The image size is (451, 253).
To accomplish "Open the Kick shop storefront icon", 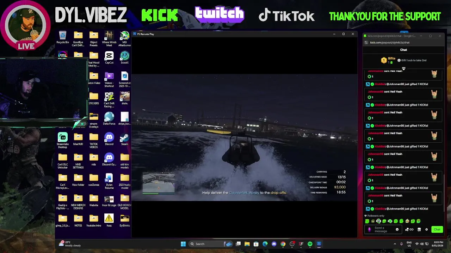I will (x=419, y=229).
